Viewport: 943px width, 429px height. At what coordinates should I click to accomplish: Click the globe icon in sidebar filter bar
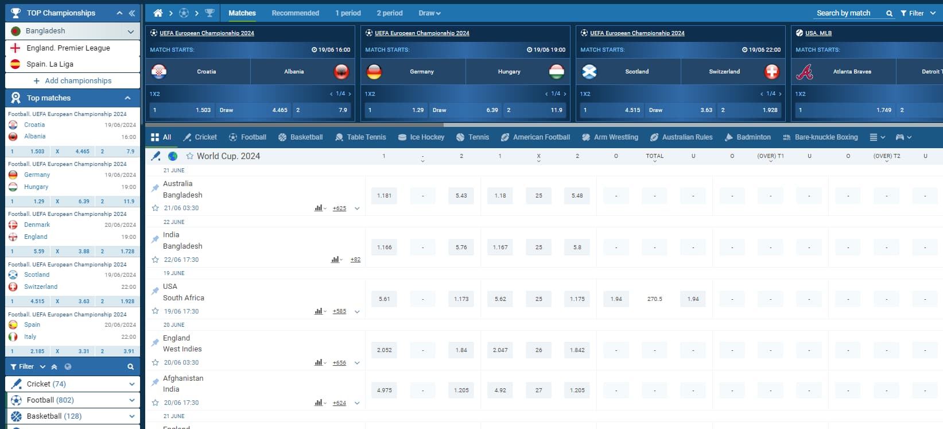(68, 366)
